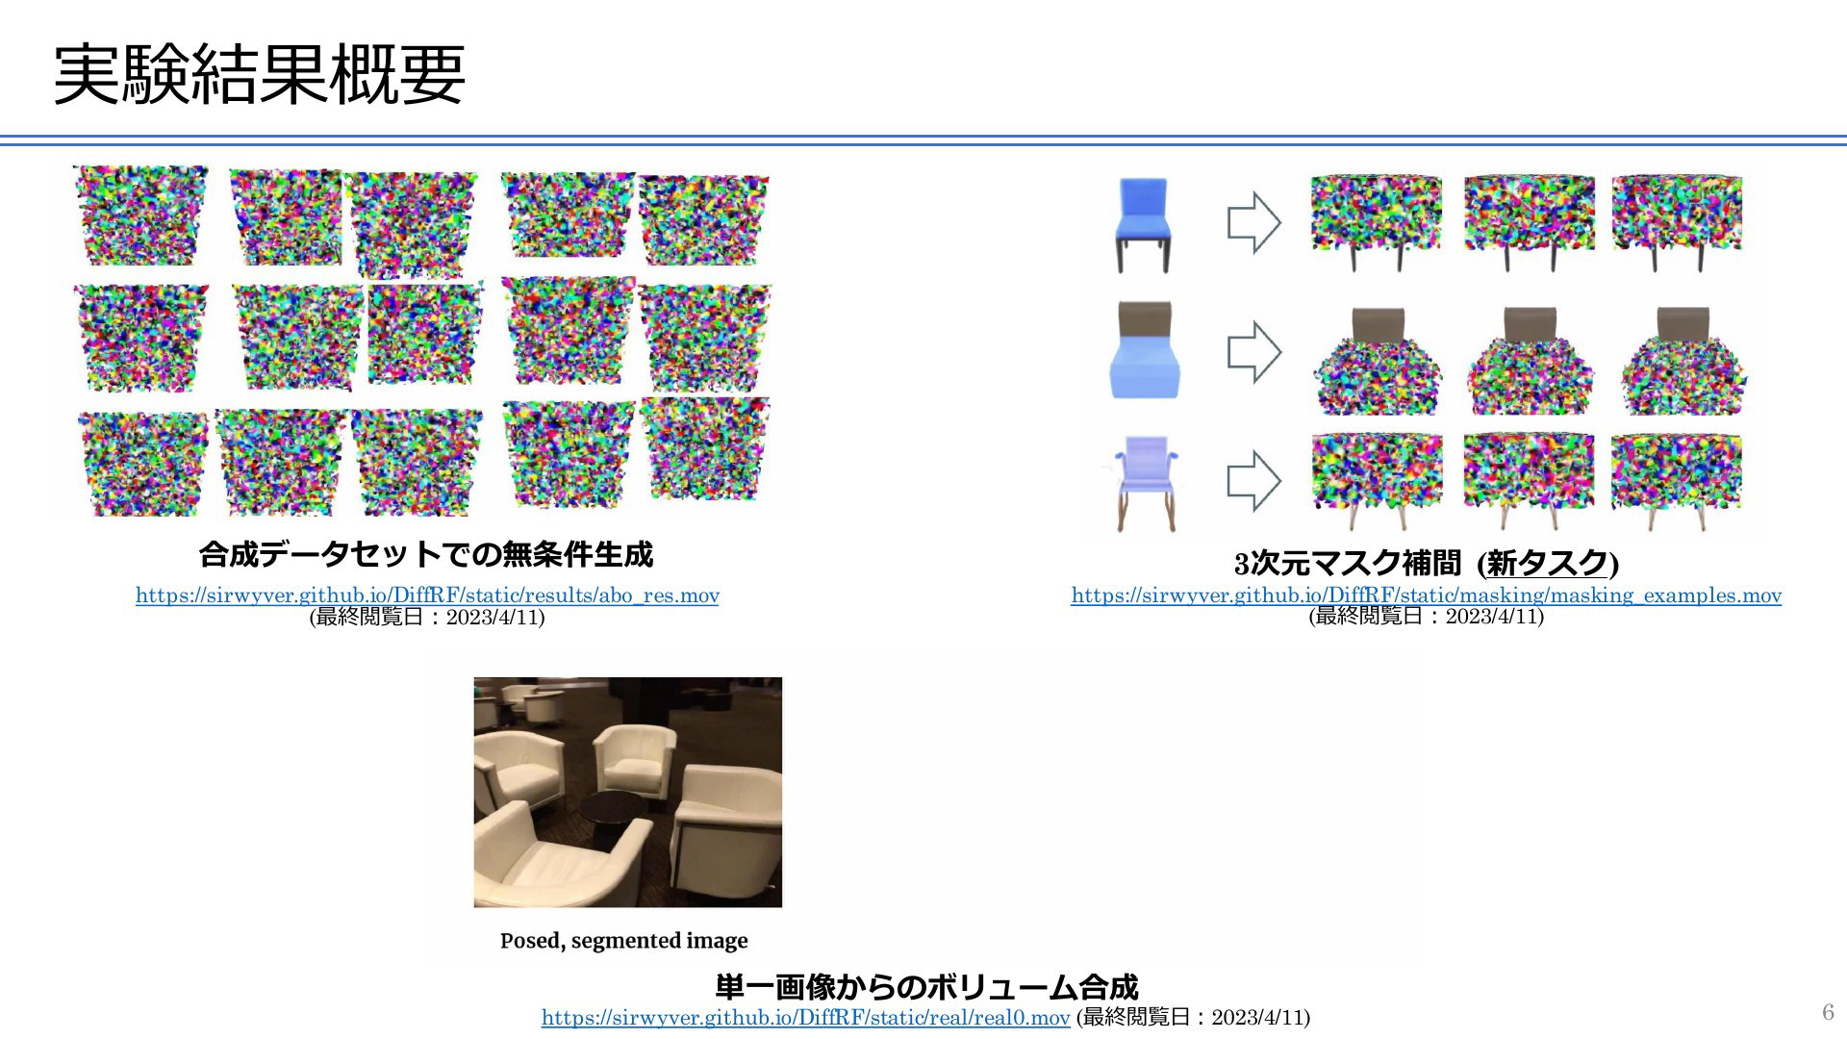
Task: Select the access date under masking link
Action: click(1427, 617)
